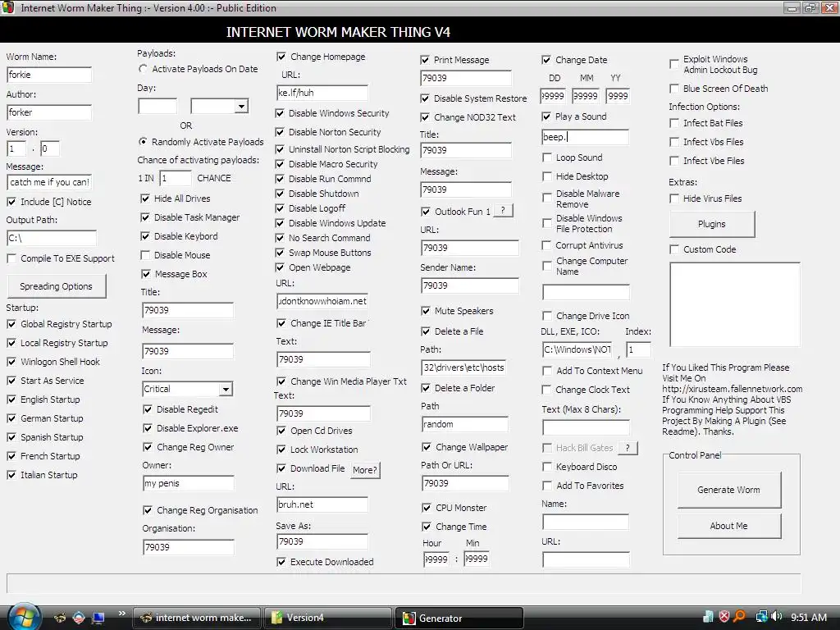Image resolution: width=840 pixels, height=630 pixels.
Task: Click the Play a Sound 'beep.' field
Action: 585,137
